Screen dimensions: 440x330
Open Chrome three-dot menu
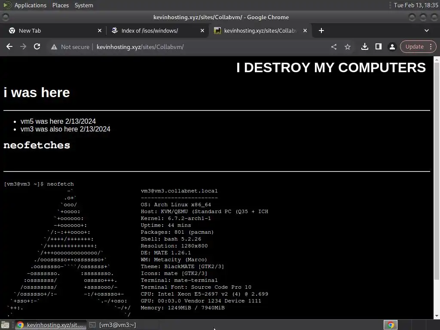coord(431,47)
